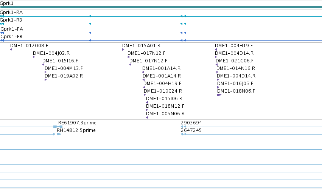322x189 pixels.
Task: Select the teal Gprk1 gene bar
Action: [x=161, y=7]
